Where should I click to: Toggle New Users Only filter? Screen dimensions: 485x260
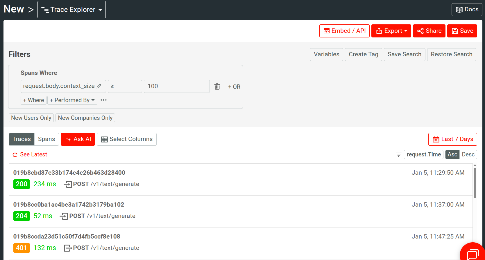(31, 118)
